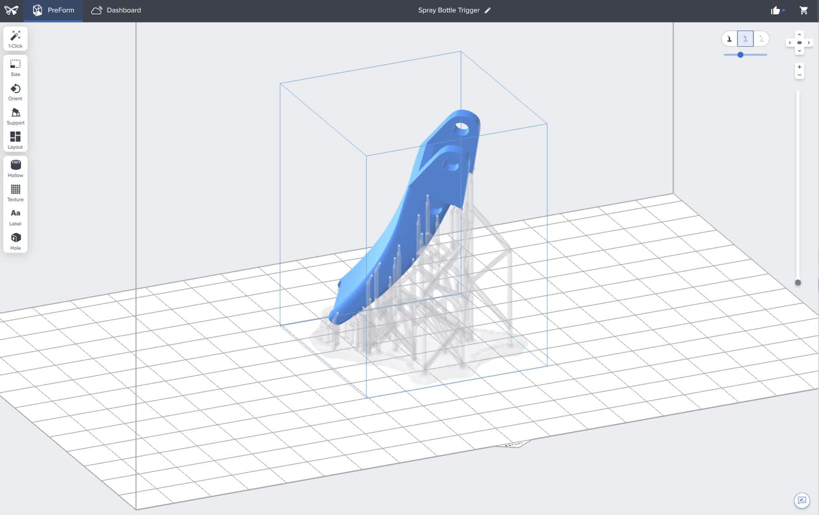Viewport: 819px width, 515px height.
Task: Click the Spray Bottle Trigger title
Action: coord(449,10)
